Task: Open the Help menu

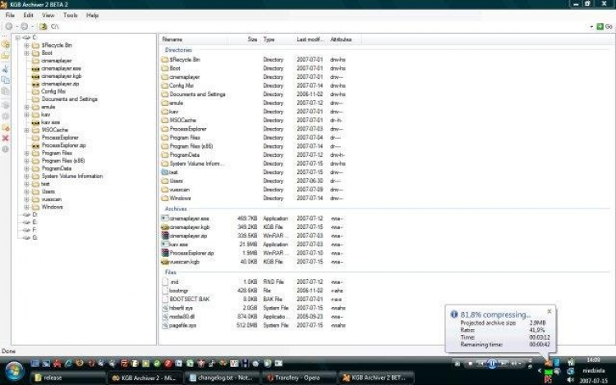Action: (x=92, y=16)
